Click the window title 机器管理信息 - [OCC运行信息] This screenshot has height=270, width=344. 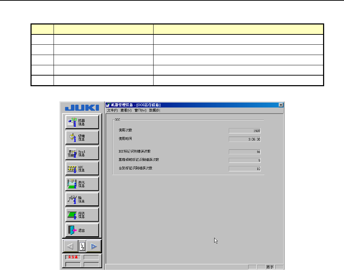(x=135, y=105)
